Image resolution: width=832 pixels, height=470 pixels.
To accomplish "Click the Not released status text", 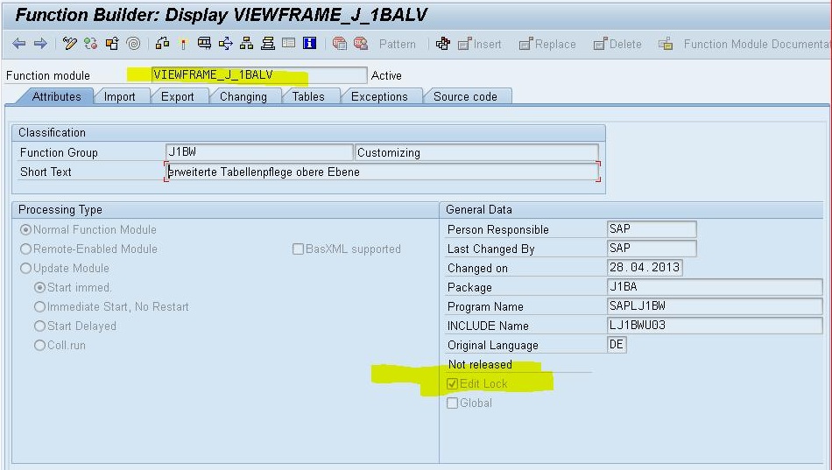I will 480,364.
